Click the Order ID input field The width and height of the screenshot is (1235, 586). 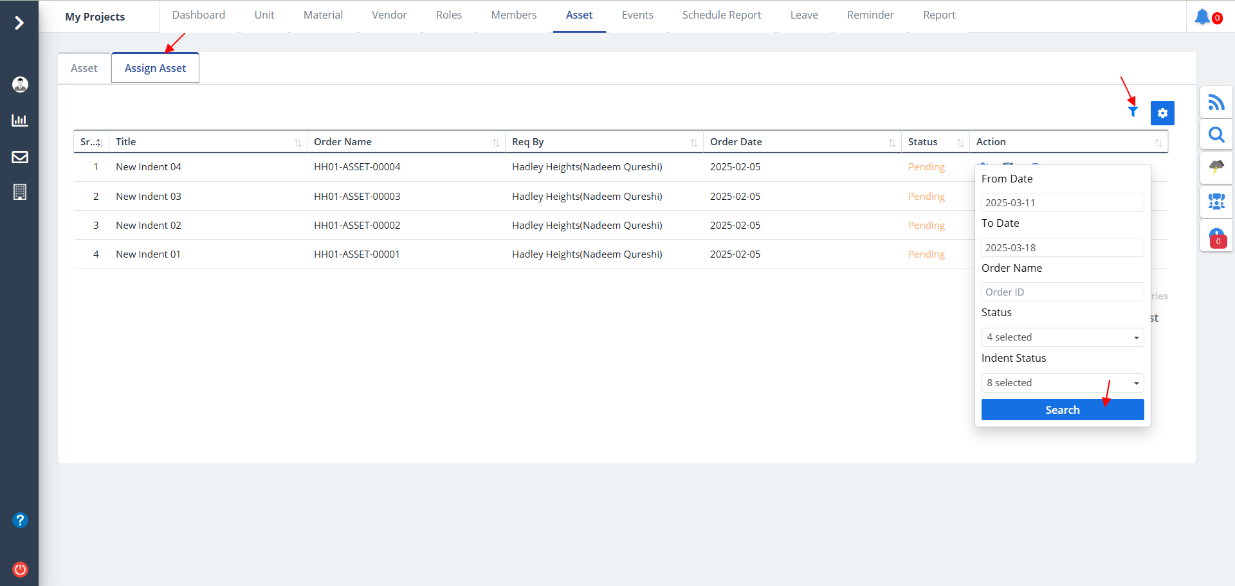pyautogui.click(x=1062, y=292)
